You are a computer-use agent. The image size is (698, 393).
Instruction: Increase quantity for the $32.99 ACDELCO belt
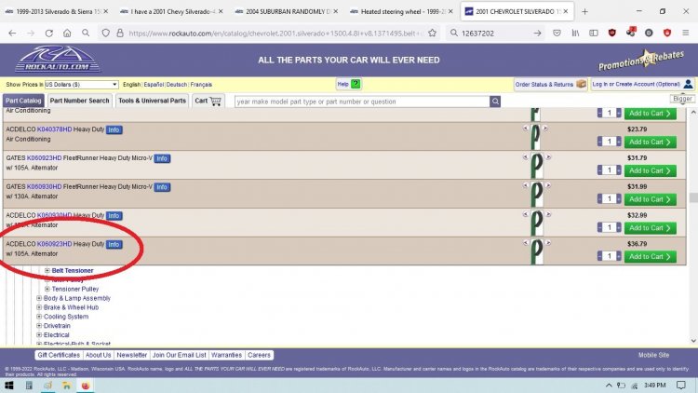(618, 227)
